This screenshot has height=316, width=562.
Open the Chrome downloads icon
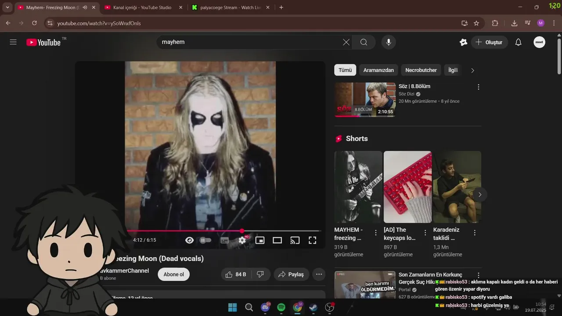pyautogui.click(x=514, y=23)
